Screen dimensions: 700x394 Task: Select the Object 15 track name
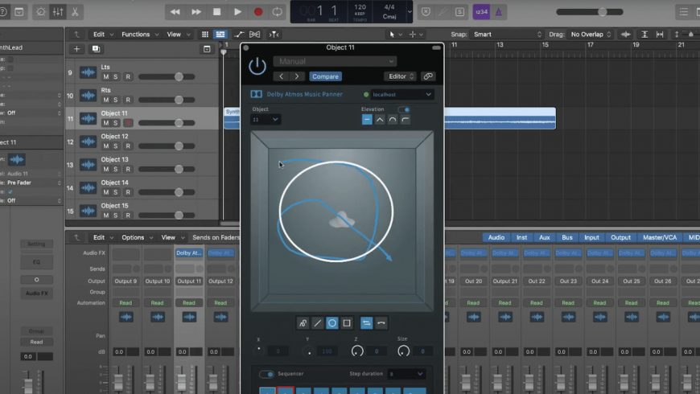[114, 206]
